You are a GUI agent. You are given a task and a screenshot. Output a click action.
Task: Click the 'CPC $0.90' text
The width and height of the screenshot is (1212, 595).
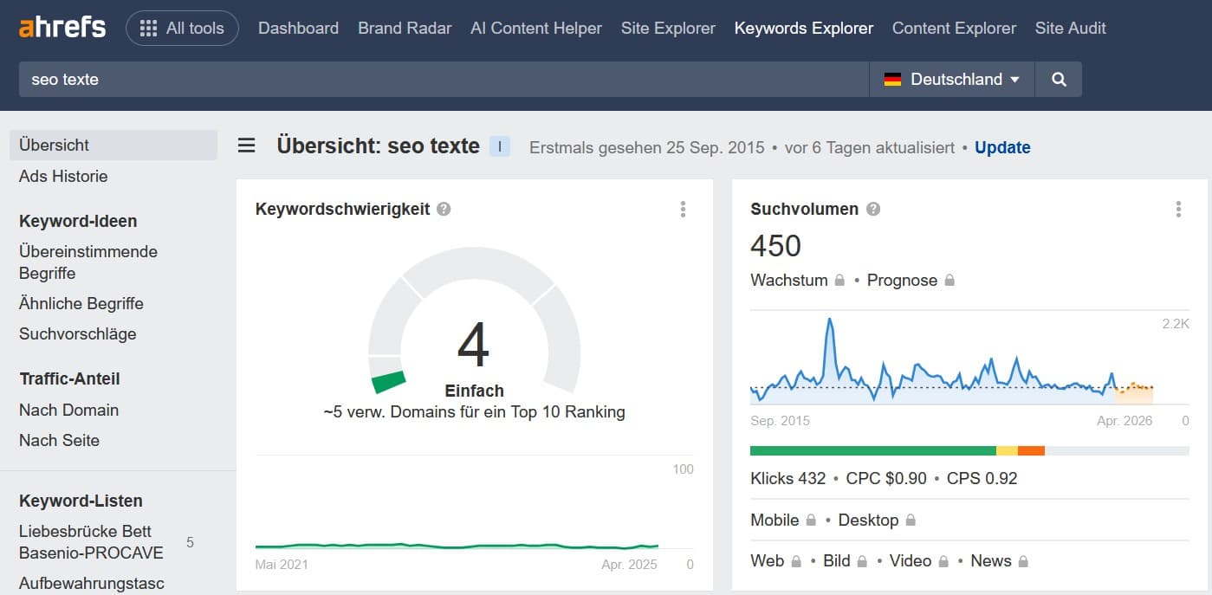[886, 478]
